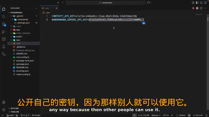
Task: Split the editor to the right
Action: point(201,8)
